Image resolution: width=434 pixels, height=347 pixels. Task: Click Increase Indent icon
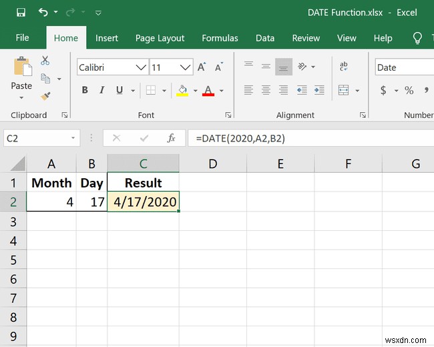click(319, 90)
